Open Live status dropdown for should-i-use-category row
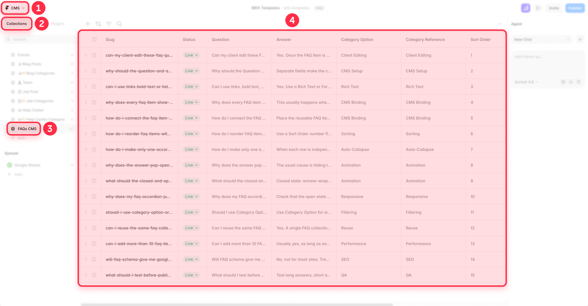588x306 pixels. point(191,212)
